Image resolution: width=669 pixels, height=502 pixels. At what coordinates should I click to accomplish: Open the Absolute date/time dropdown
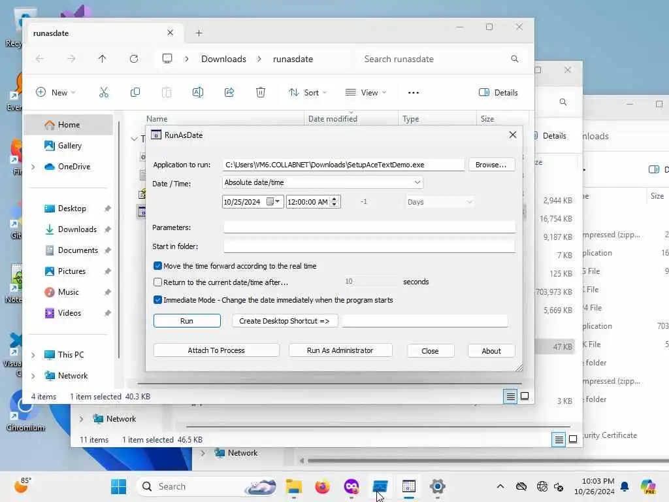pyautogui.click(x=323, y=182)
